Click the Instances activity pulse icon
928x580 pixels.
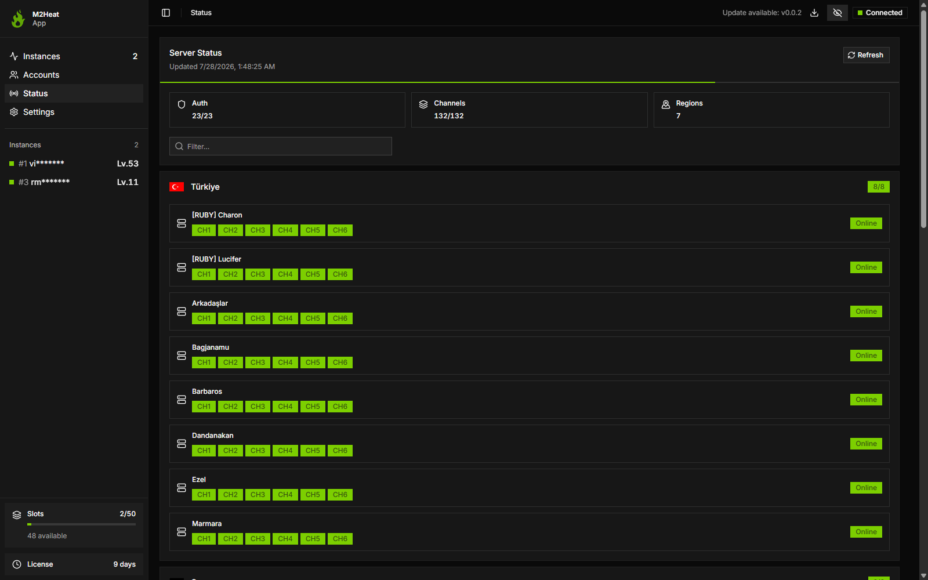[14, 56]
